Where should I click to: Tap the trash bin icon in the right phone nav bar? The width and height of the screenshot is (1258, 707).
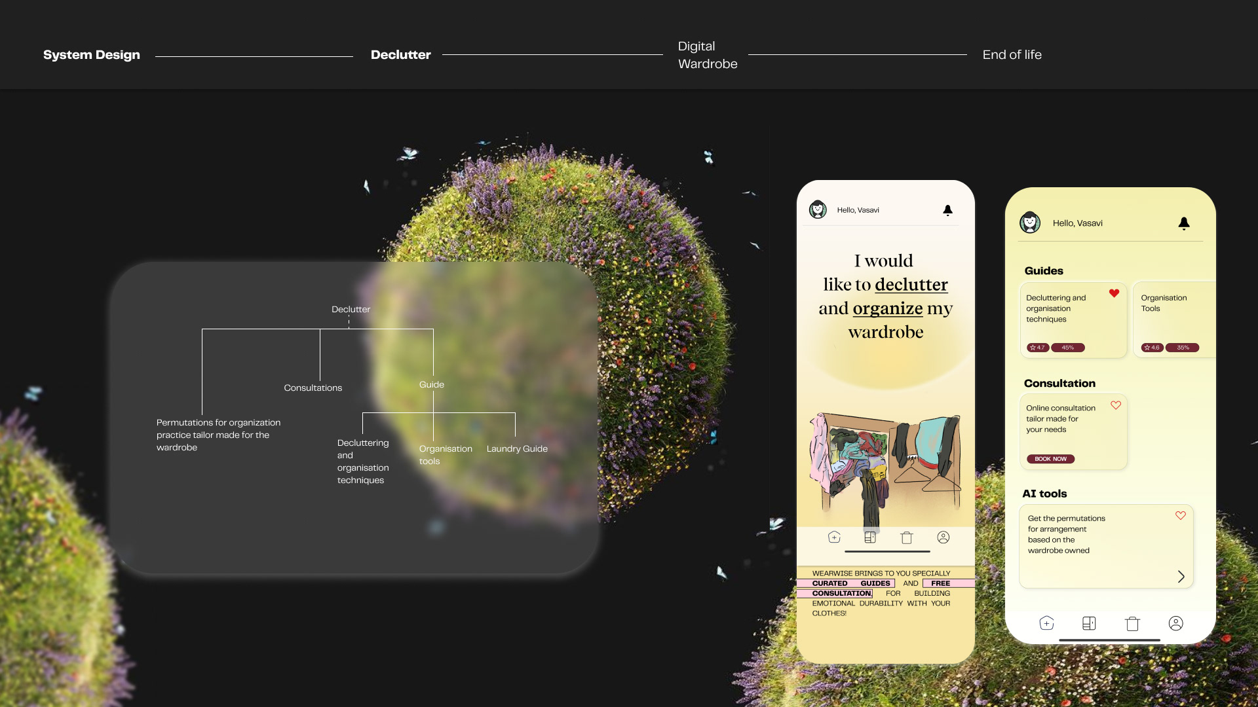1132,623
